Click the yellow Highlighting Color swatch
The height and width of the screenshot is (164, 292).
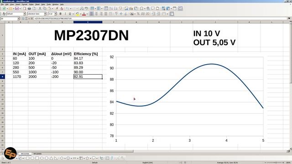(78, 14)
